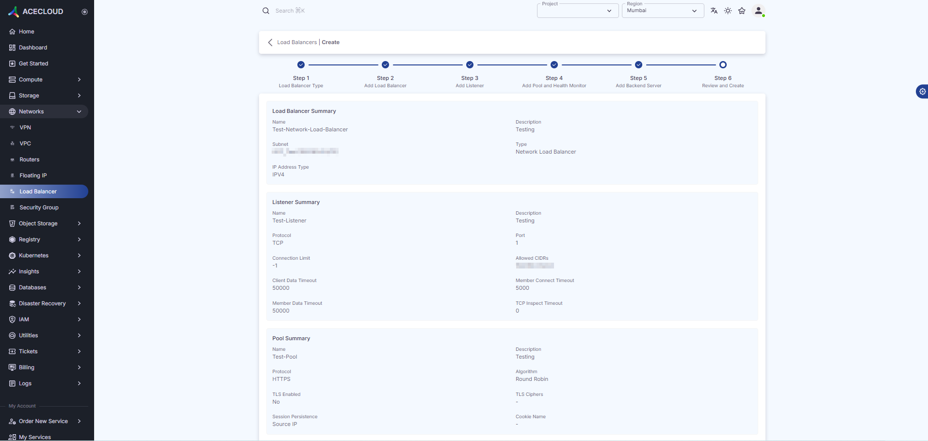The width and height of the screenshot is (928, 441).
Task: Open the user profile avatar
Action: click(x=758, y=11)
